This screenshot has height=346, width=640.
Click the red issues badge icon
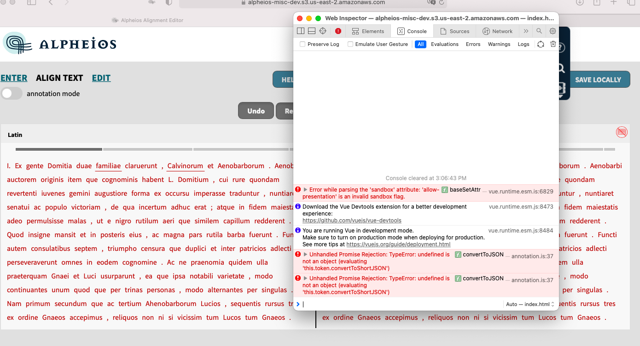[338, 31]
